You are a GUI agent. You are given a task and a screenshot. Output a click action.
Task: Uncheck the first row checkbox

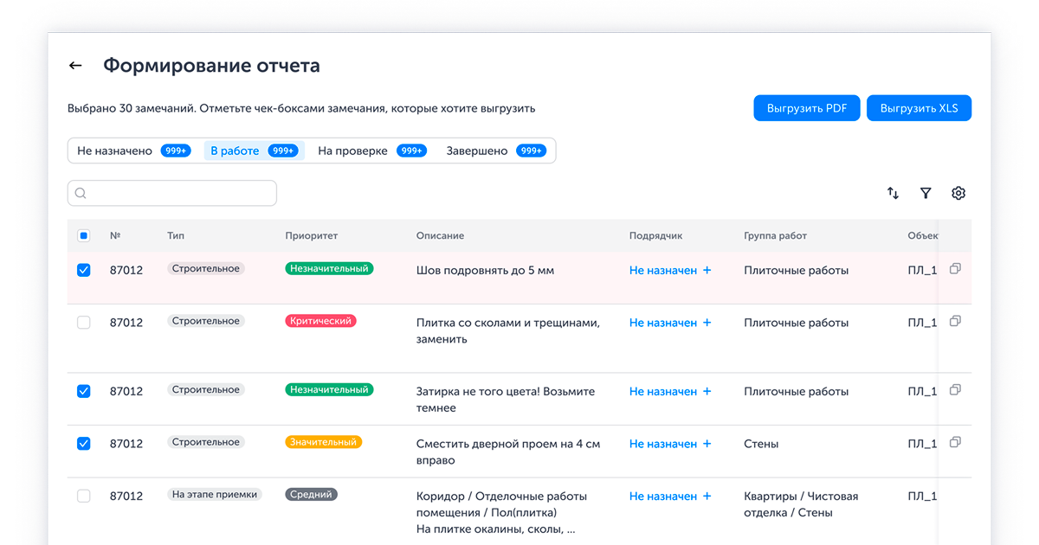pyautogui.click(x=83, y=269)
